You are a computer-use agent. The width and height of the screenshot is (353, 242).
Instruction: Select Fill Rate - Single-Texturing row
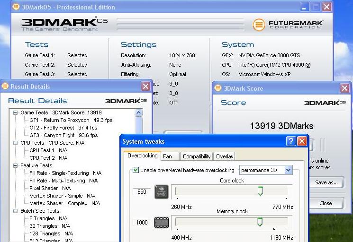(65, 173)
